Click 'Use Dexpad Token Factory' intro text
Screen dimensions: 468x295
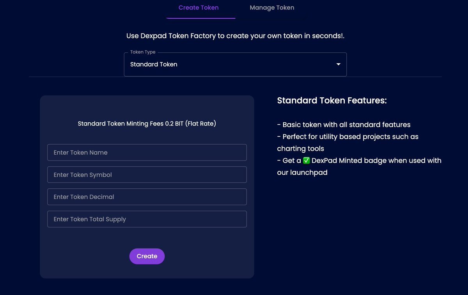coord(236,36)
